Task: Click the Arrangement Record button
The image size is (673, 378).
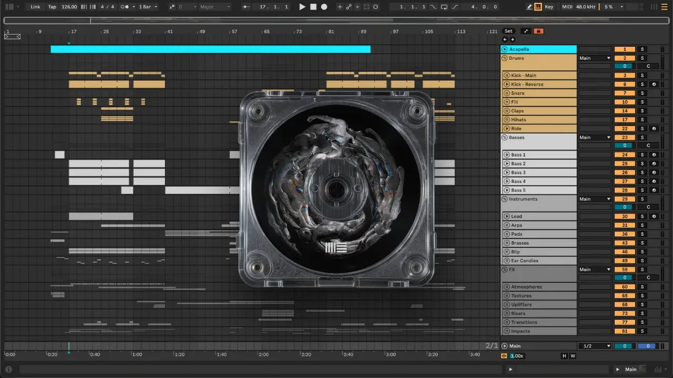Action: 324,7
